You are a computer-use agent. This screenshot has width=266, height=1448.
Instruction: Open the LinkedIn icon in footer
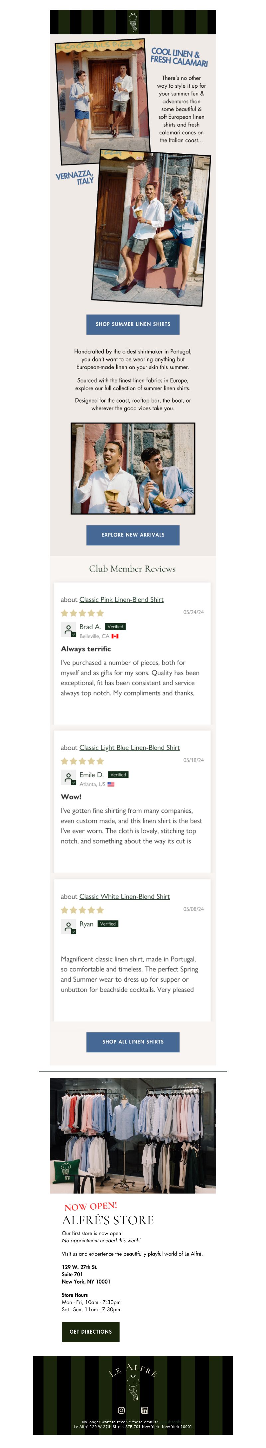tap(145, 1410)
